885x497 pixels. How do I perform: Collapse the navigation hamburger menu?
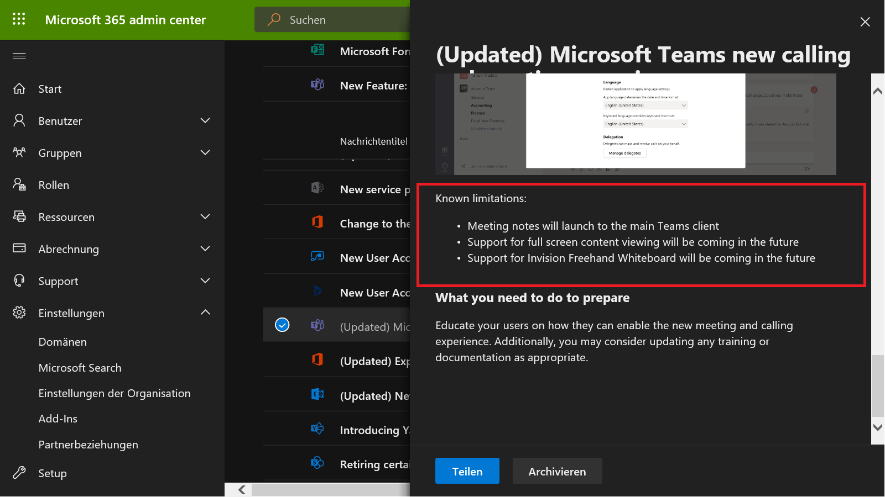coord(19,56)
